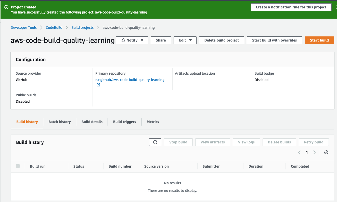Click the View artifacts button
This screenshot has height=202, width=337.
pyautogui.click(x=213, y=142)
